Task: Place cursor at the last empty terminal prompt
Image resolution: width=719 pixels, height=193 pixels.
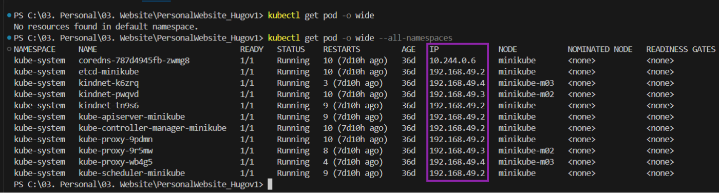Action: click(270, 184)
